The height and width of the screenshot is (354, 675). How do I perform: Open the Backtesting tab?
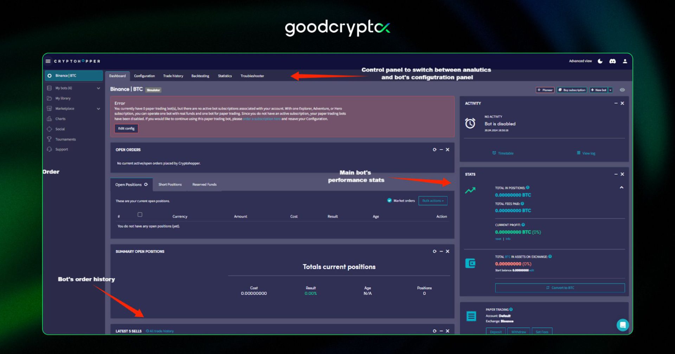[200, 76]
